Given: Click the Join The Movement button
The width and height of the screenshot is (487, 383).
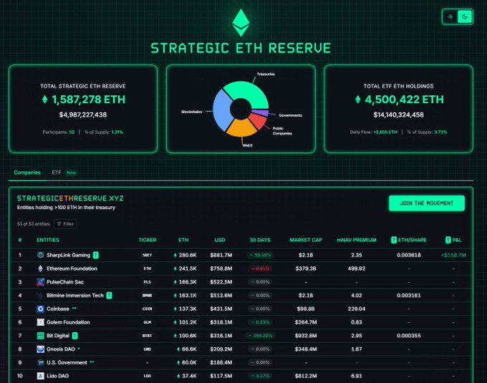Looking at the screenshot, I should point(427,203).
